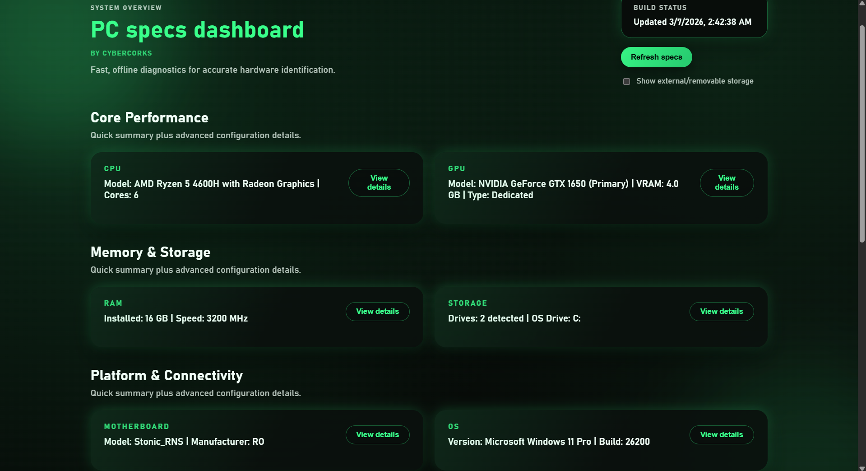Image resolution: width=866 pixels, height=471 pixels.
Task: Click the page vertical scrollbar thumb
Action: point(862,134)
